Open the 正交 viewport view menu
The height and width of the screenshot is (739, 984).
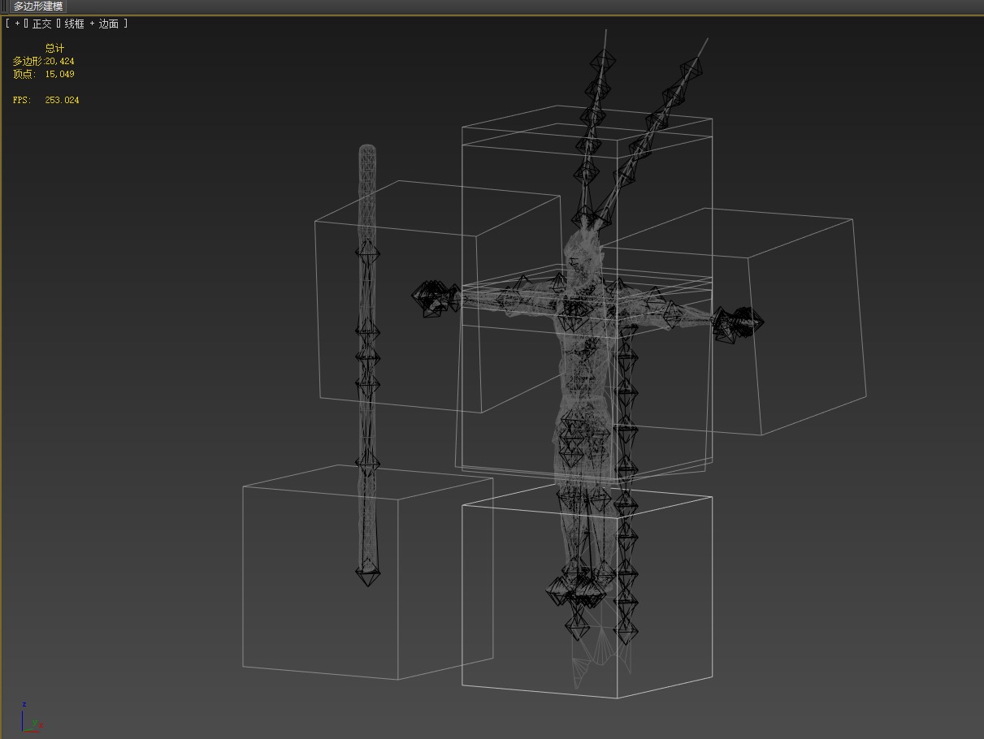point(41,24)
